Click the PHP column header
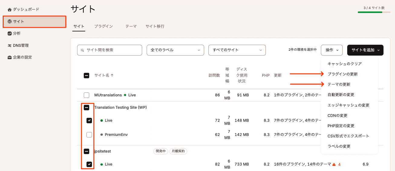This screenshot has height=171, width=395. 266,76
